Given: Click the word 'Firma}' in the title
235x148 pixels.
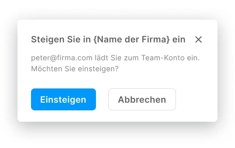Looking at the screenshot, I should click(158, 39).
